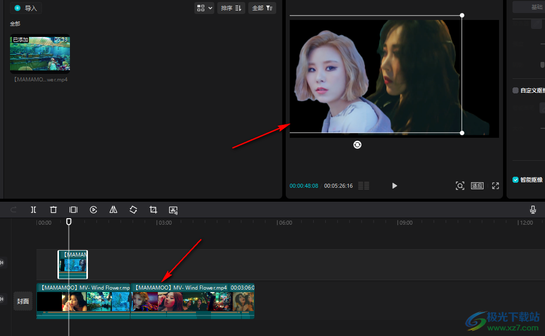545x336 pixels.
Task: Mute the main track audio icon
Action: point(1,299)
